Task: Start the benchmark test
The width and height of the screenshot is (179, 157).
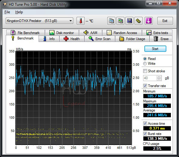Action: (x=155, y=49)
